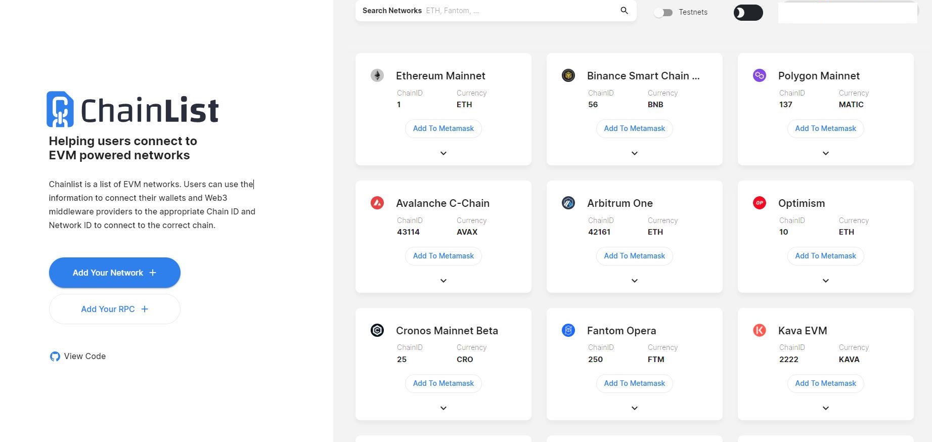932x442 pixels.
Task: Click the Binance Smart Chain logo icon
Action: pos(568,75)
